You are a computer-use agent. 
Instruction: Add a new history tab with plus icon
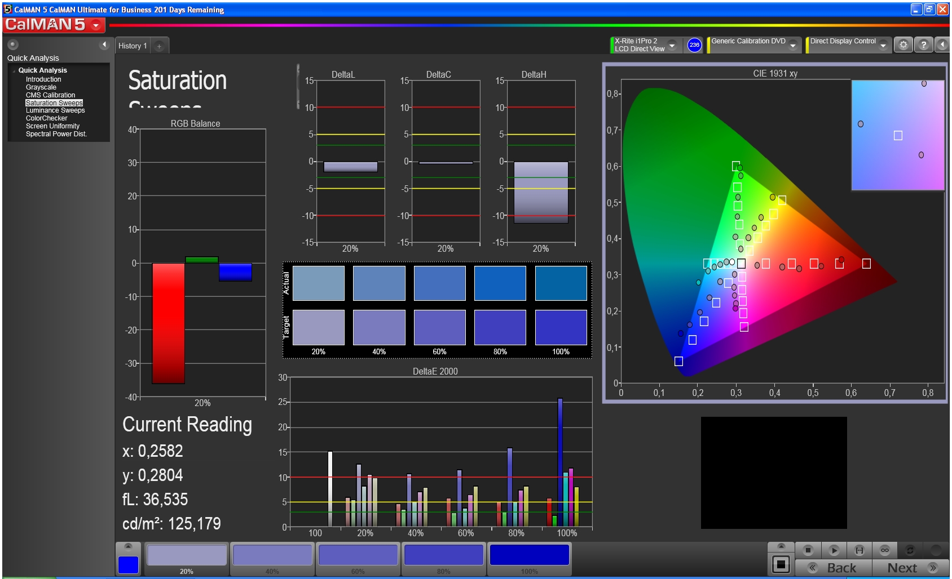point(159,46)
